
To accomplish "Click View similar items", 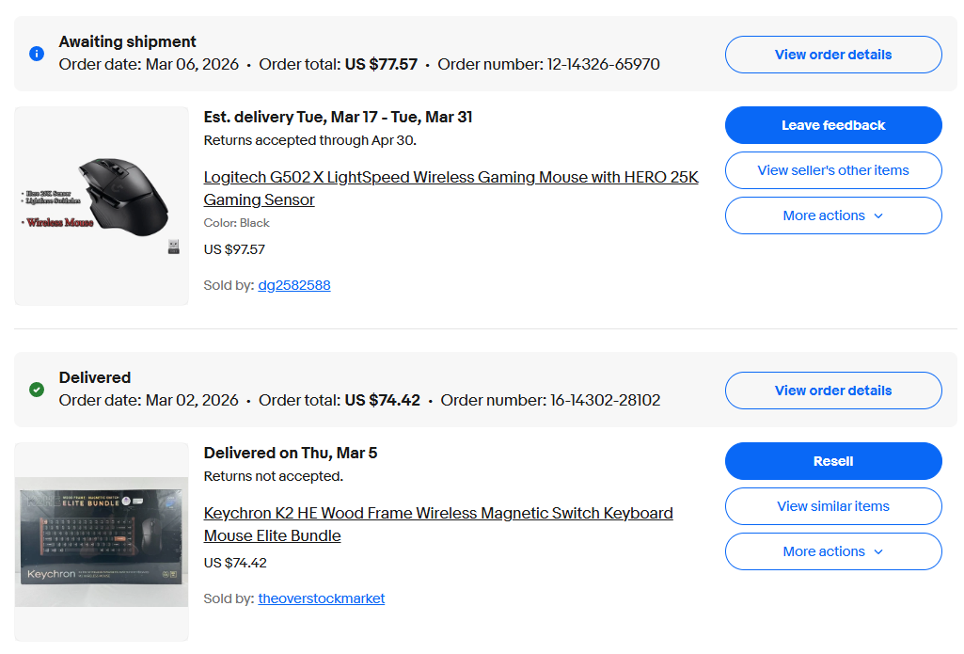I will (832, 506).
